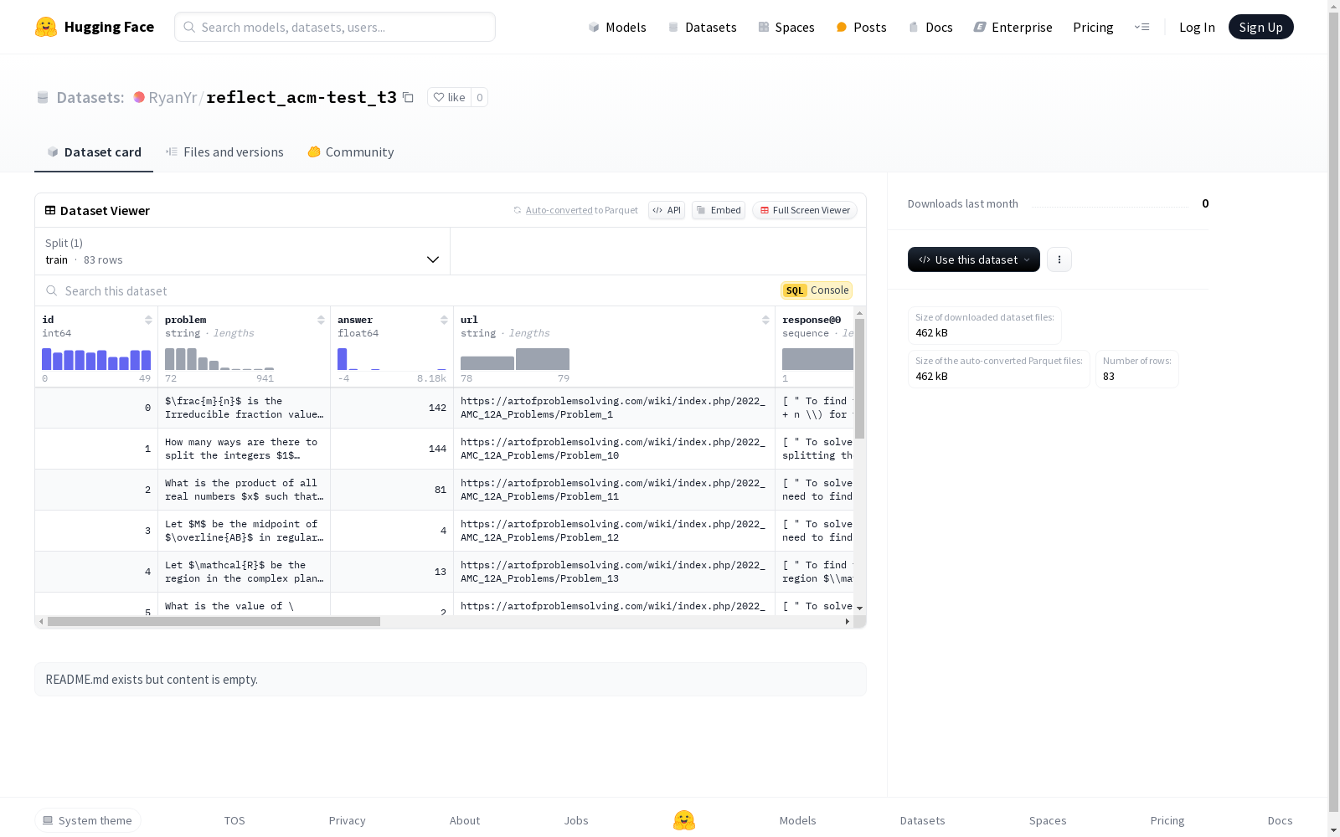Click the Problem_12 url cell
This screenshot has height=837, width=1340.
614,531
